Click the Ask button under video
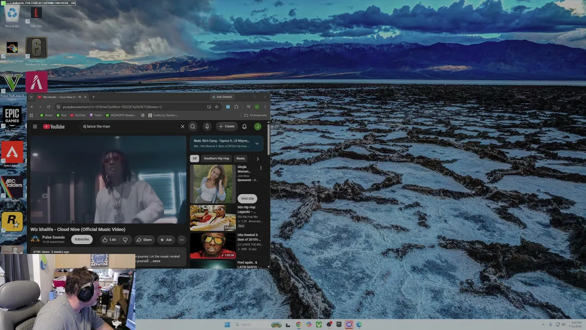Viewport: 586px width, 330px height. tap(166, 240)
